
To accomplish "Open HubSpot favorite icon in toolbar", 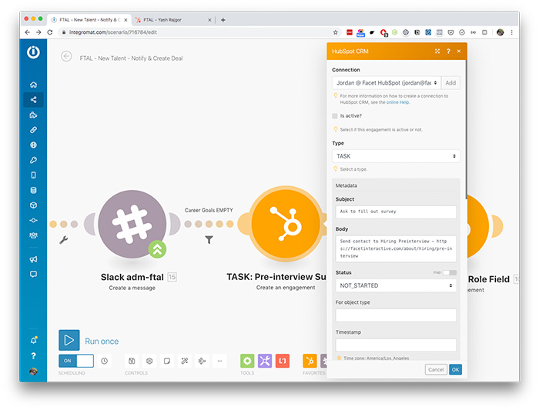I will [x=310, y=361].
